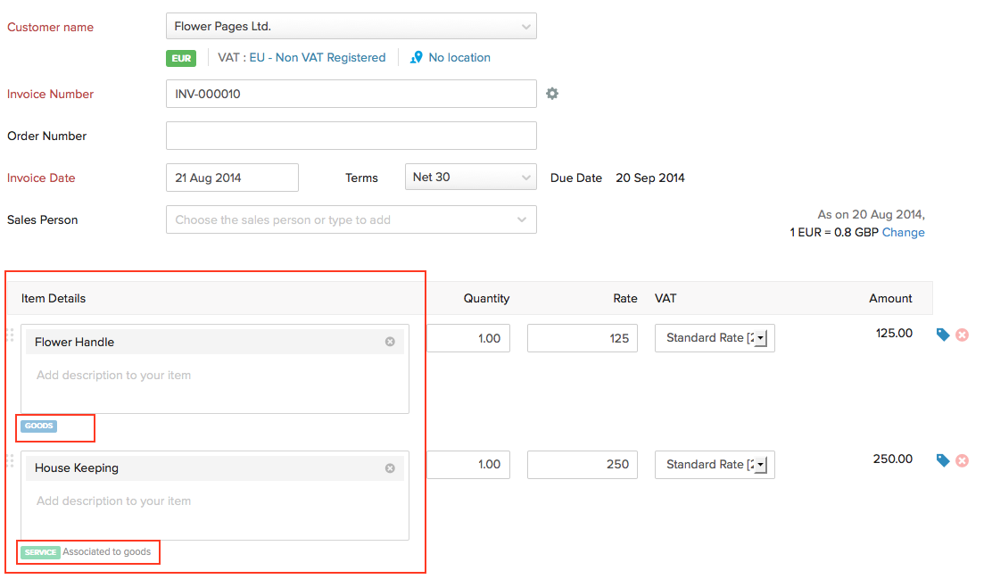The image size is (992, 579).
Task: Click EU - Non VAT Registered link
Action: [317, 58]
